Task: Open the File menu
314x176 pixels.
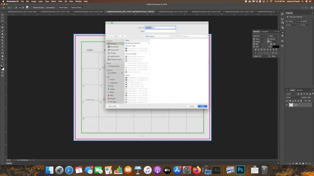Action: point(22,1)
